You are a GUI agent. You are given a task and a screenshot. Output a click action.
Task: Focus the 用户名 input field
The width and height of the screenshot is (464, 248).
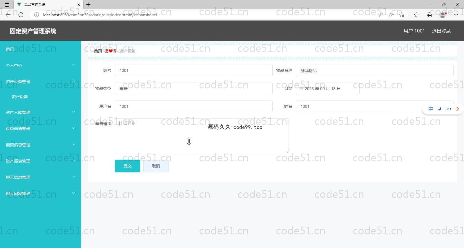(x=194, y=106)
